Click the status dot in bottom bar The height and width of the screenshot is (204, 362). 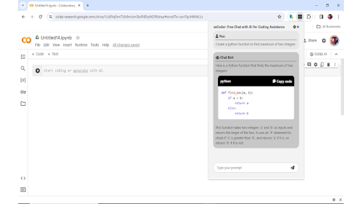[334, 200]
